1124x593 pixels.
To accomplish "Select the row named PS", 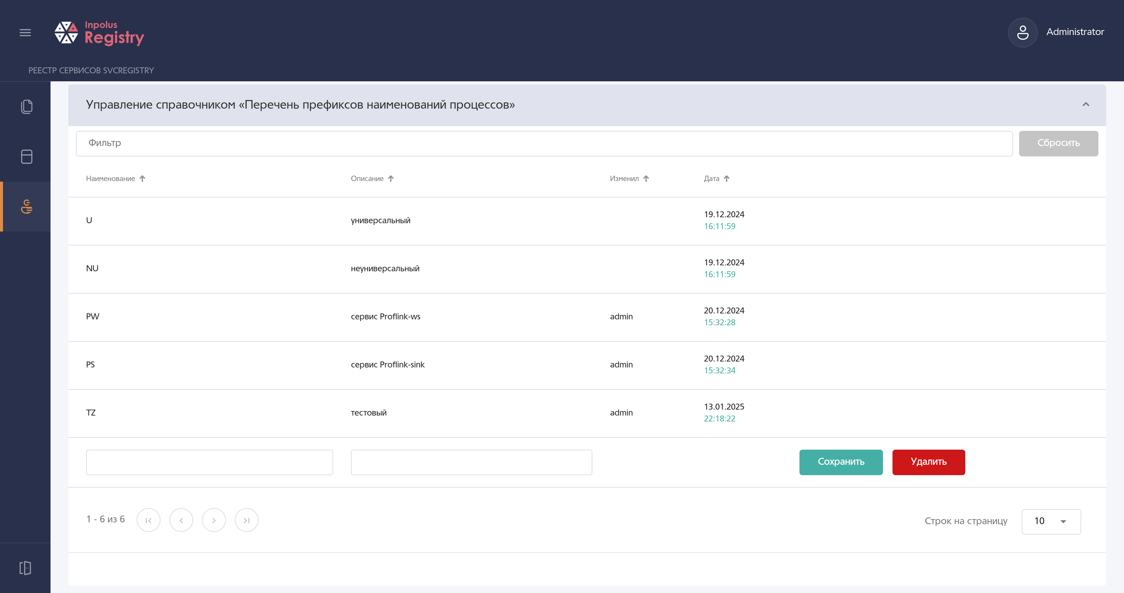I will point(587,365).
